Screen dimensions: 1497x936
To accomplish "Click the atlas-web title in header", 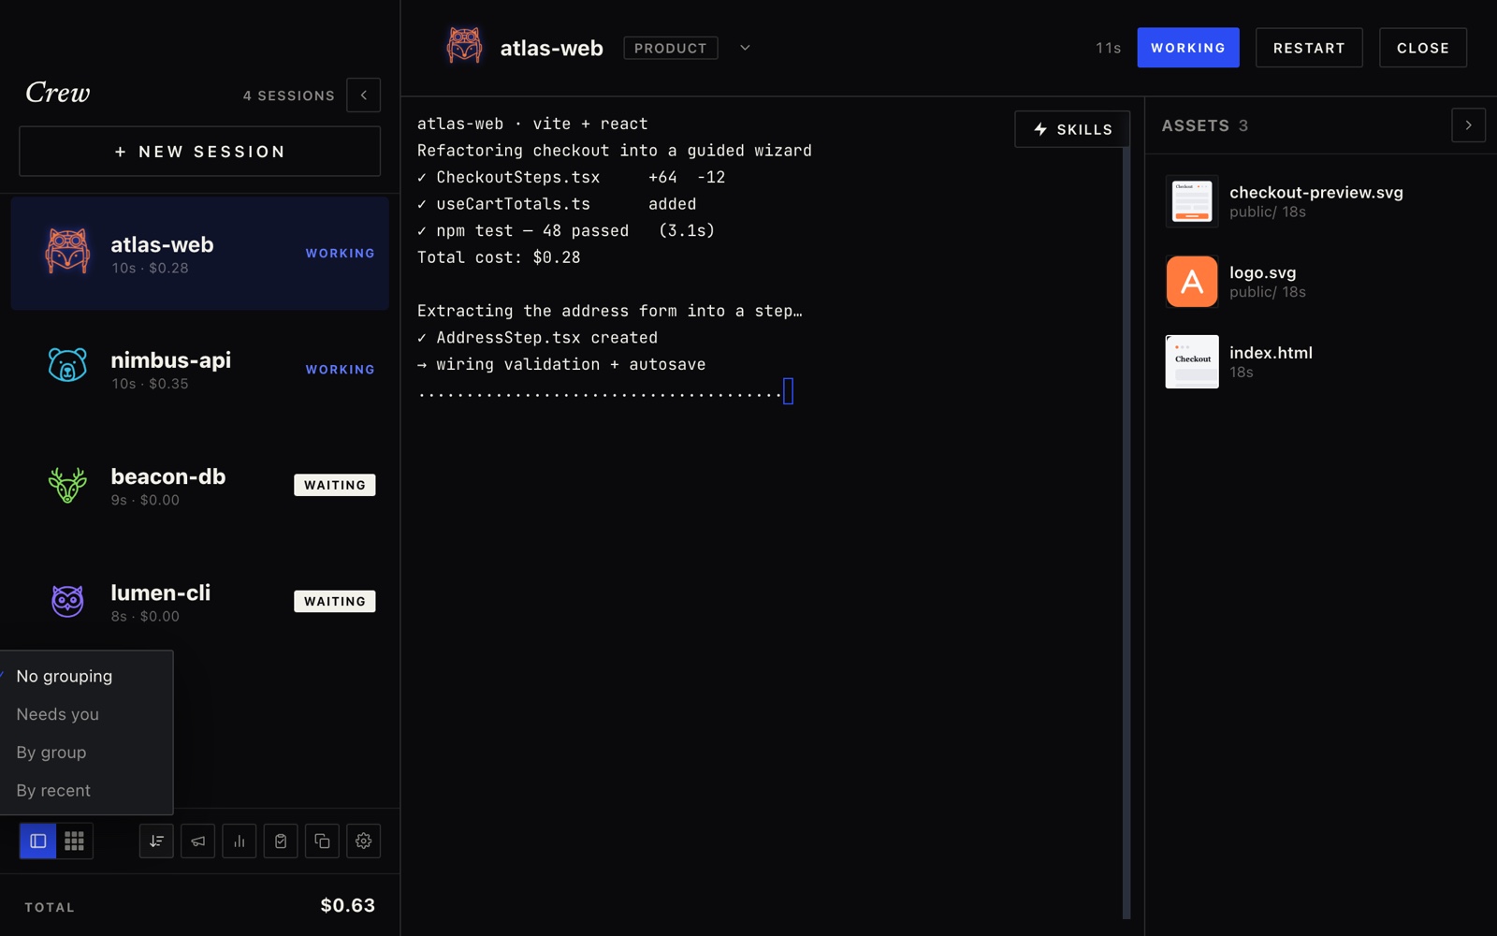I will (x=551, y=48).
